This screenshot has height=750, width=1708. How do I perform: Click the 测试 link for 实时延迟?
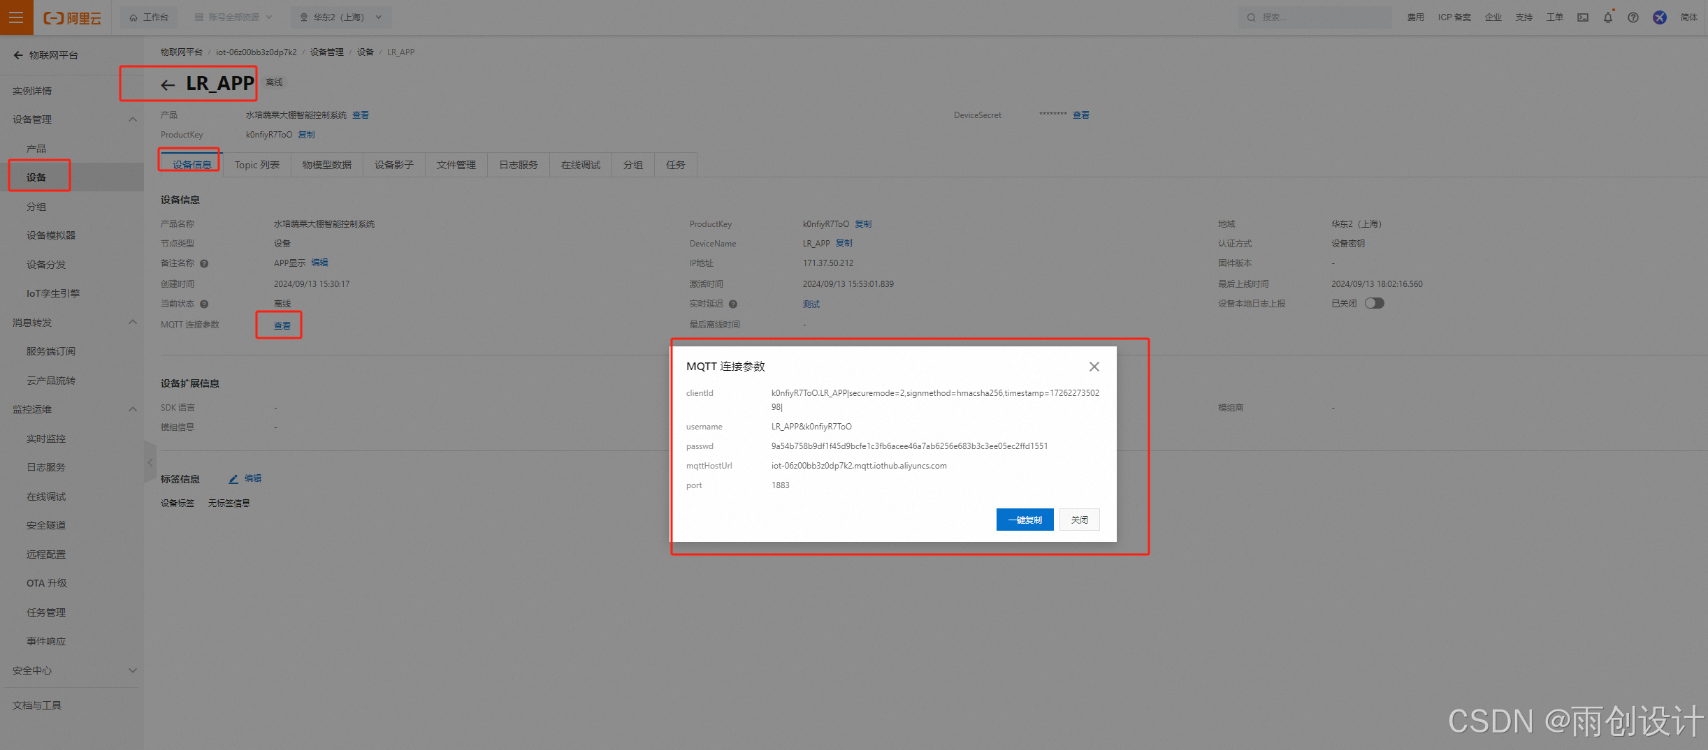[x=811, y=304]
